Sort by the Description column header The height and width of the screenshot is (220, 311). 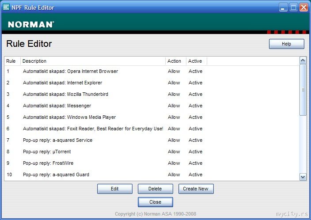(x=93, y=61)
